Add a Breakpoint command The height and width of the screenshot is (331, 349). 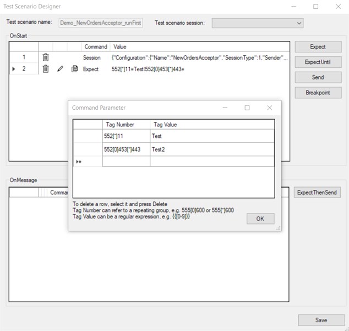[318, 93]
